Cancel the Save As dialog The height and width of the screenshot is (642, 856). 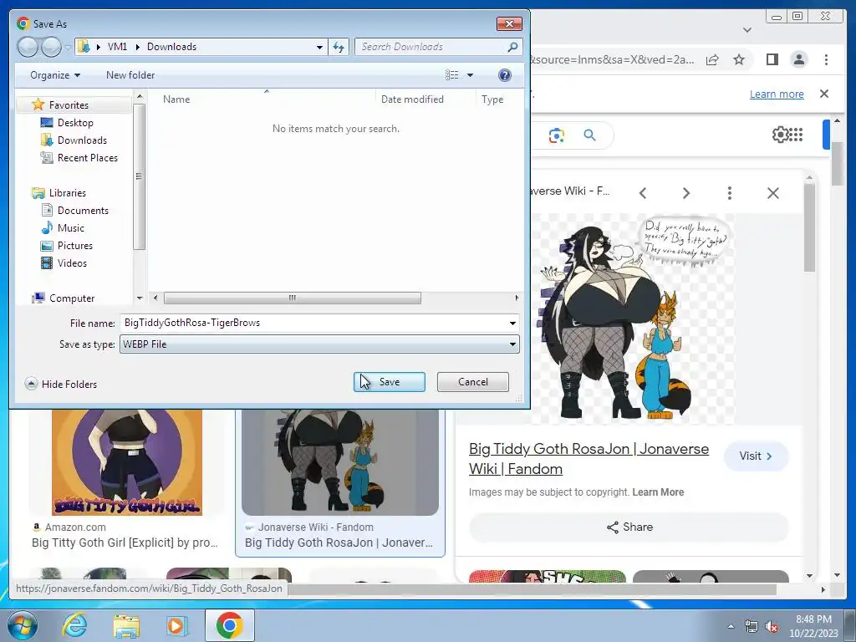(473, 381)
